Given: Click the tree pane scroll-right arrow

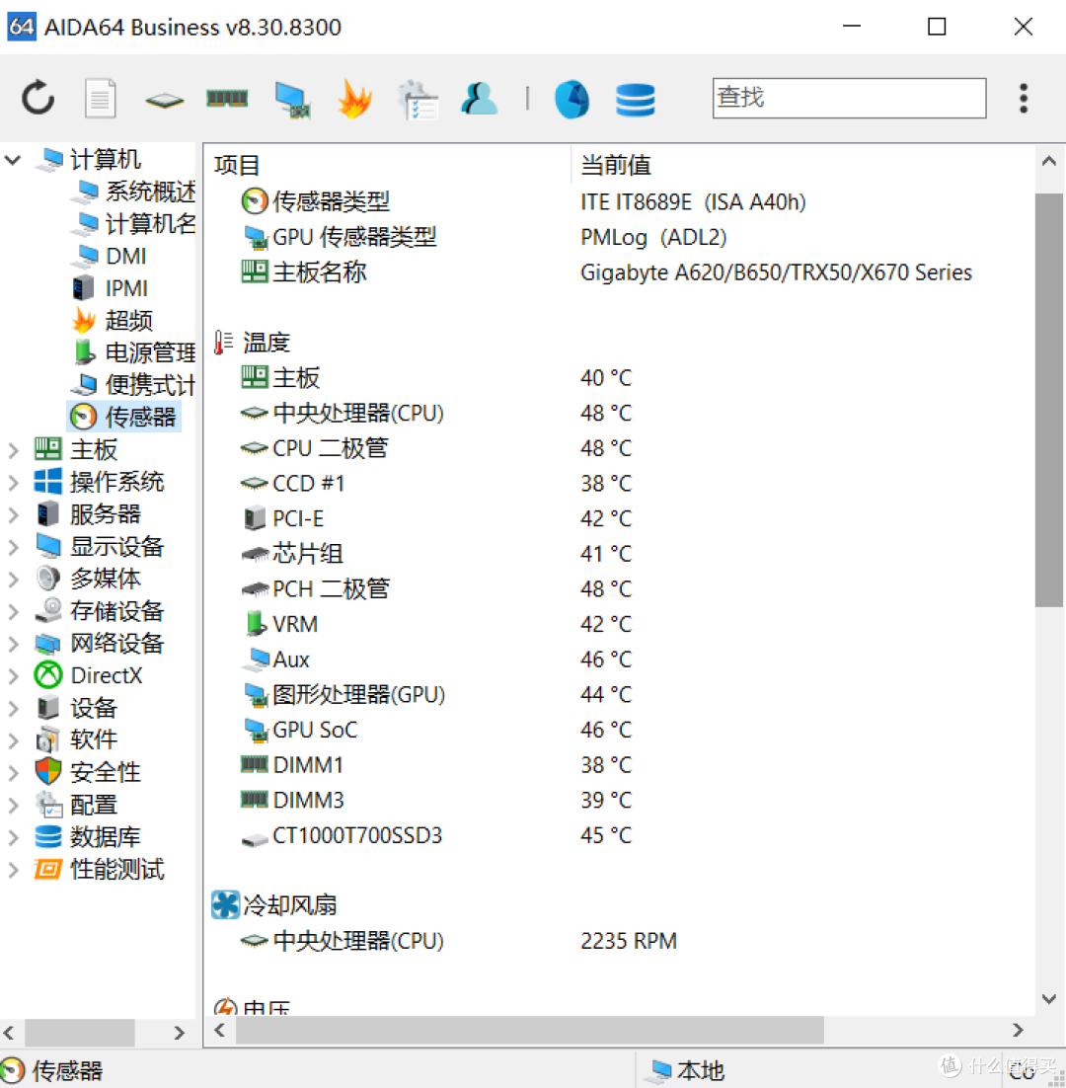Looking at the screenshot, I should [x=179, y=1033].
